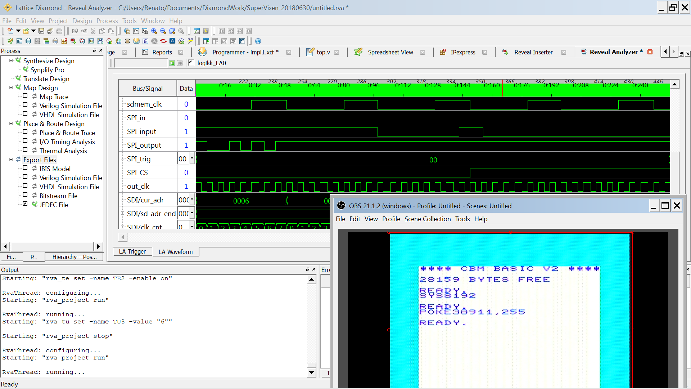The image size is (691, 389).
Task: Toggle the logikk_LA0 checkbox
Action: click(191, 63)
